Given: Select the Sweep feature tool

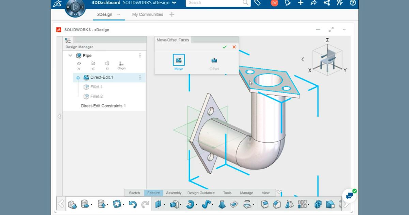Looking at the screenshot, I should coord(207,204).
